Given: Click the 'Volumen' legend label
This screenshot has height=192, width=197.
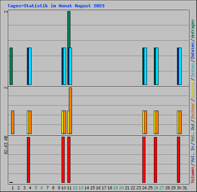Looking at the screenshot, I should [193, 175].
